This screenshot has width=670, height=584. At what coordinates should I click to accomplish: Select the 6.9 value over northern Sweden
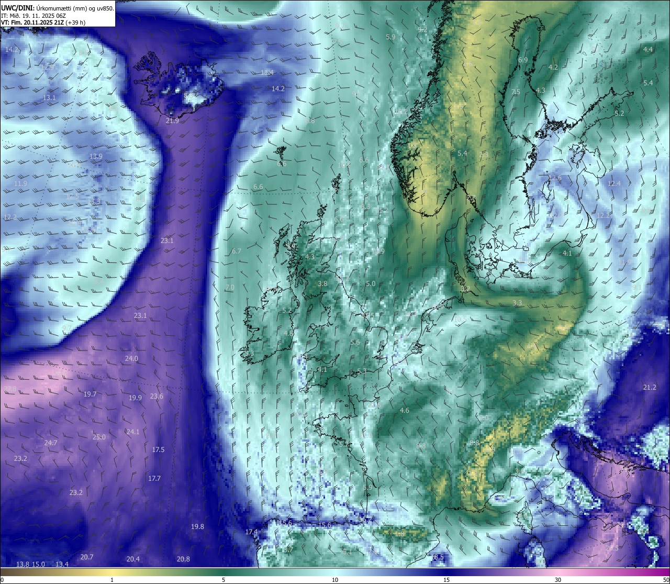click(x=523, y=60)
